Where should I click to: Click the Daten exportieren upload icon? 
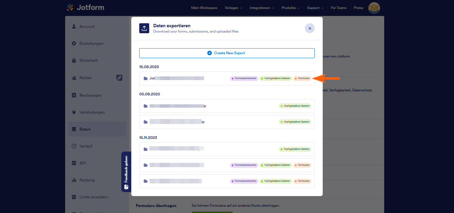click(144, 28)
